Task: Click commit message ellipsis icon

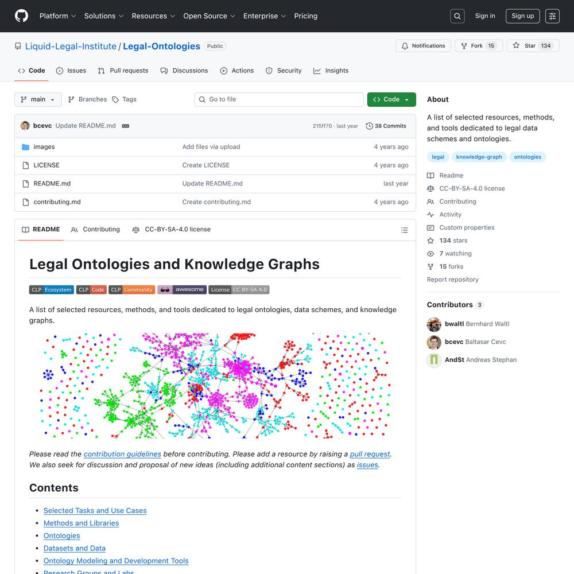Action: point(126,126)
